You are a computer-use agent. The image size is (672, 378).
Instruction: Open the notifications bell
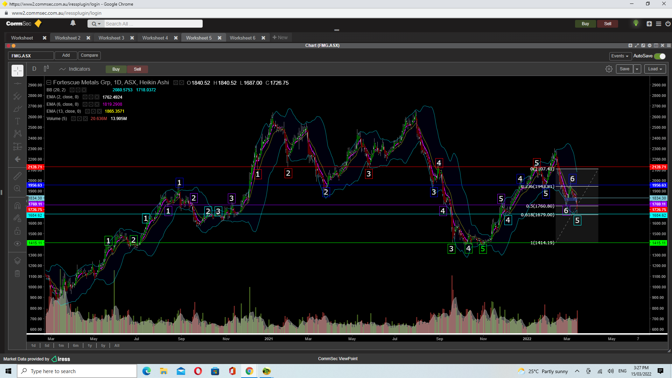coord(73,23)
